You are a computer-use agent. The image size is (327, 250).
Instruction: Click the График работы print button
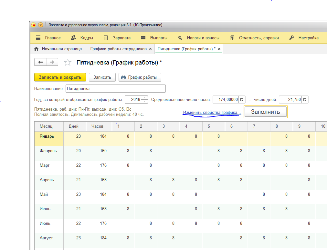pyautogui.click(x=140, y=77)
